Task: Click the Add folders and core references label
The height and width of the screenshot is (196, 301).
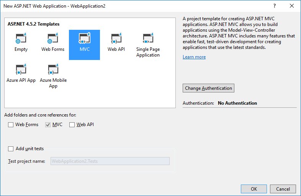Action: click(40, 115)
